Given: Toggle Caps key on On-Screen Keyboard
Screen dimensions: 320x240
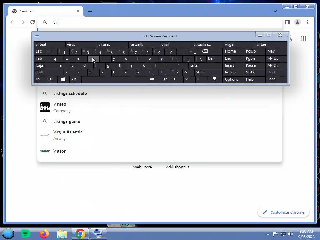Looking at the screenshot, I should 46,66.
